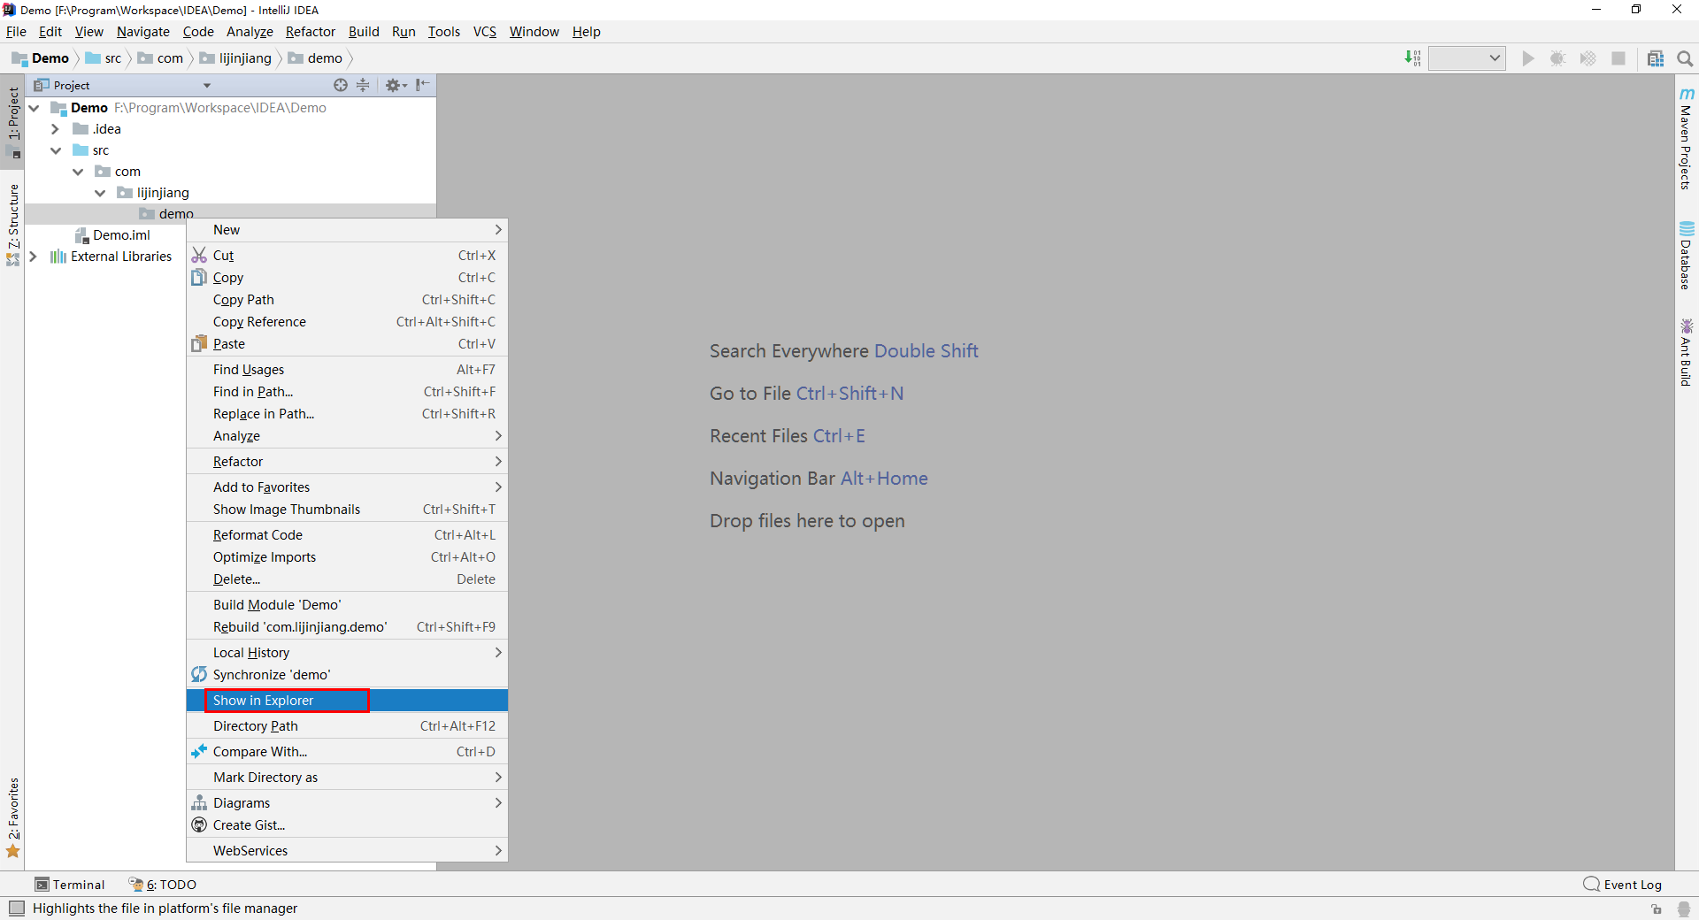Select the demo package in tree
The width and height of the screenshot is (1699, 920).
(167, 213)
